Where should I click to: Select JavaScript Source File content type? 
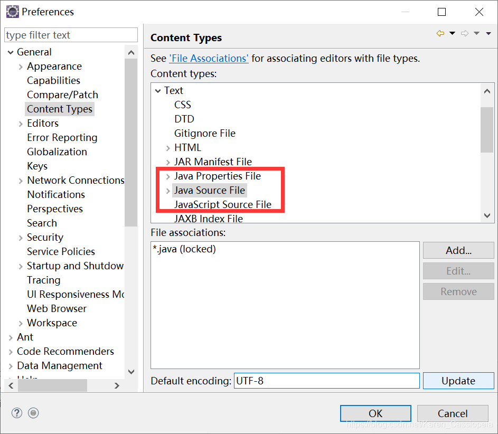pos(223,204)
